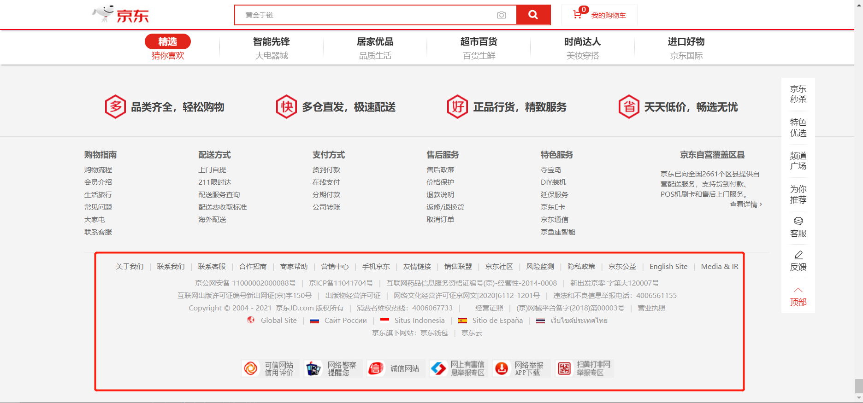This screenshot has height=403, width=863.
Task: Open 京东钱包 link
Action: 434,333
